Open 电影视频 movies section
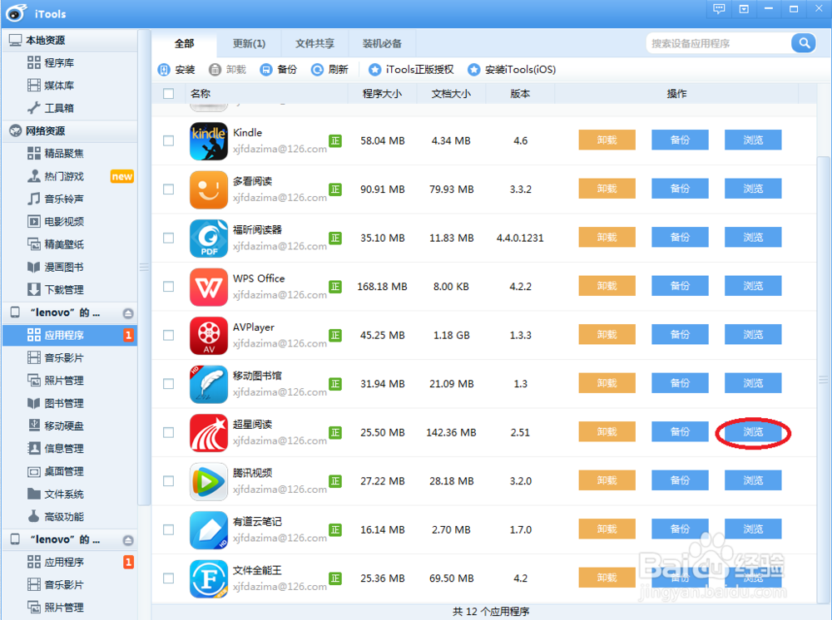Viewport: 832px width, 620px height. click(x=63, y=222)
